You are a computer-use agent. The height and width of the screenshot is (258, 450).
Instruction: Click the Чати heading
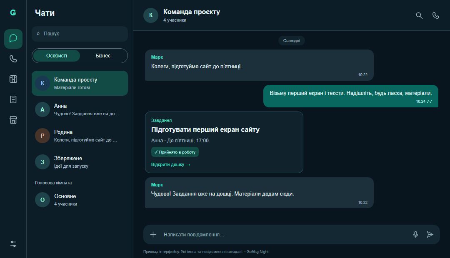pyautogui.click(x=45, y=13)
